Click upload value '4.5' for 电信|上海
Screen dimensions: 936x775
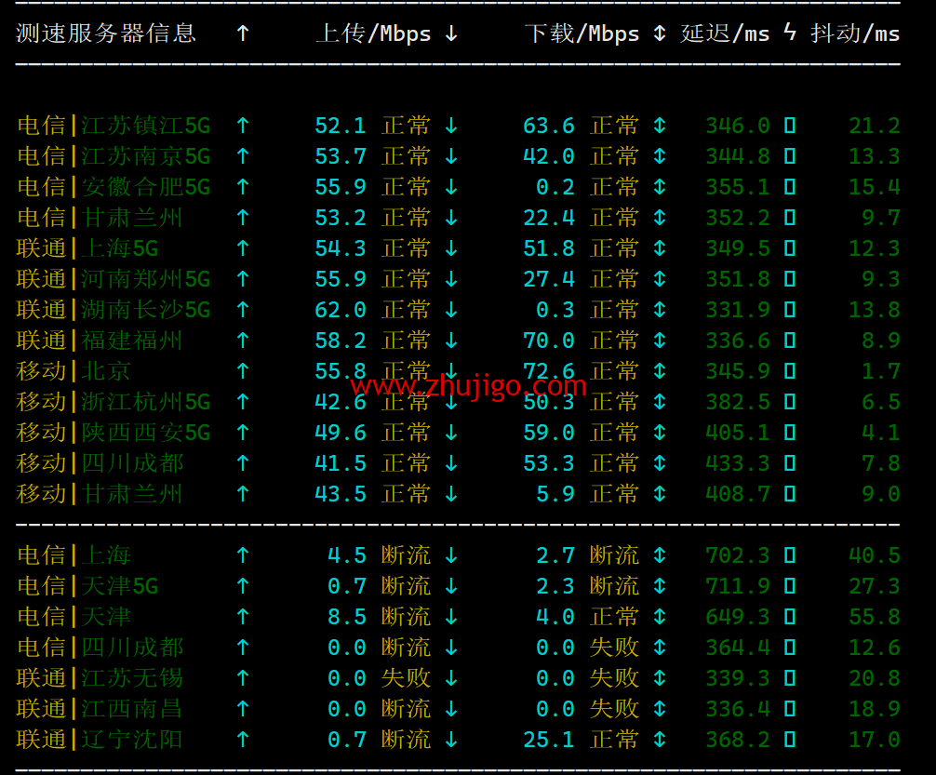click(x=347, y=555)
